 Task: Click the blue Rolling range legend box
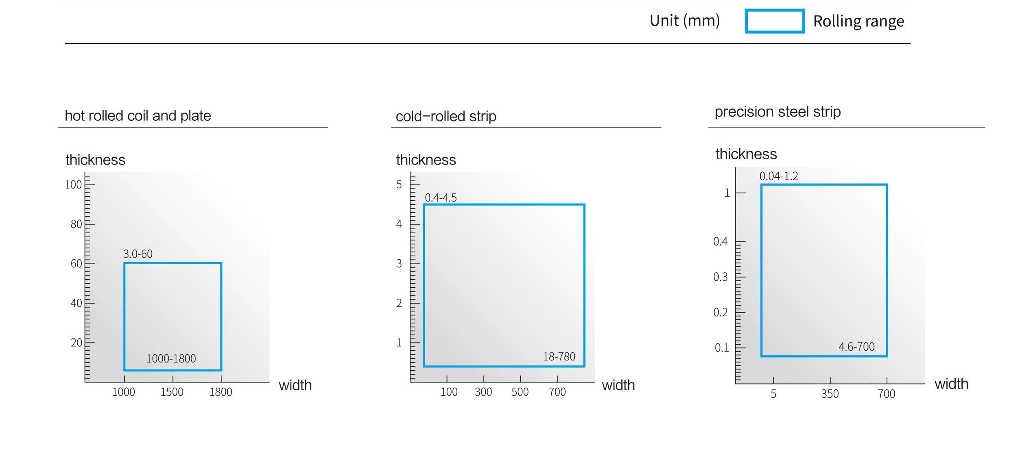pos(775,21)
